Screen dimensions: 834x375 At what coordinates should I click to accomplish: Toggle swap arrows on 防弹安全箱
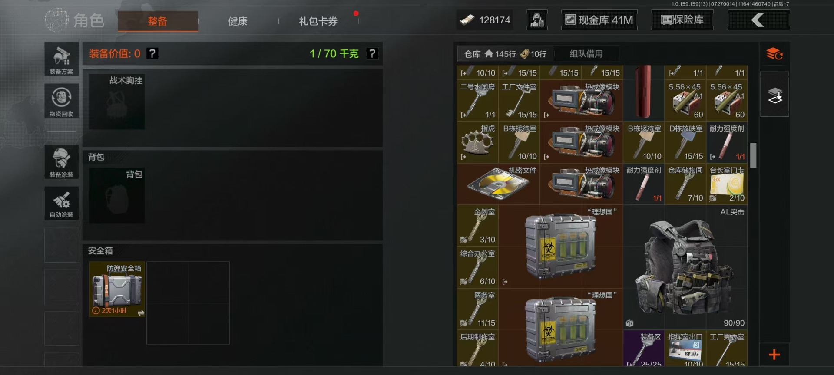click(x=141, y=313)
